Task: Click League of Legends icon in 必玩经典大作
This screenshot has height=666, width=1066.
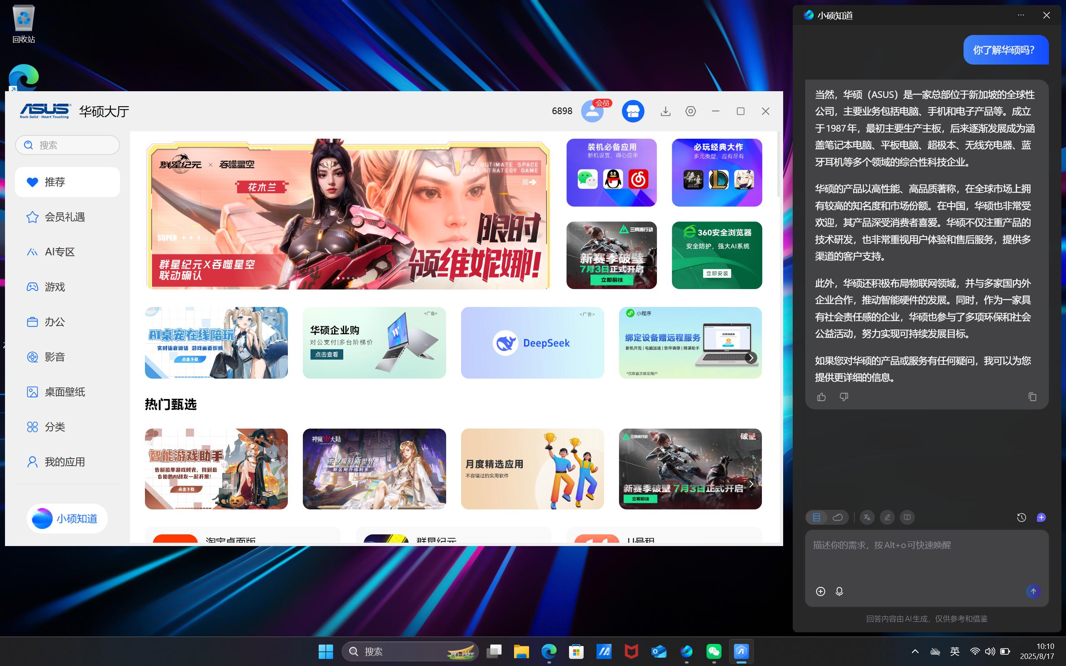Action: coord(719,179)
